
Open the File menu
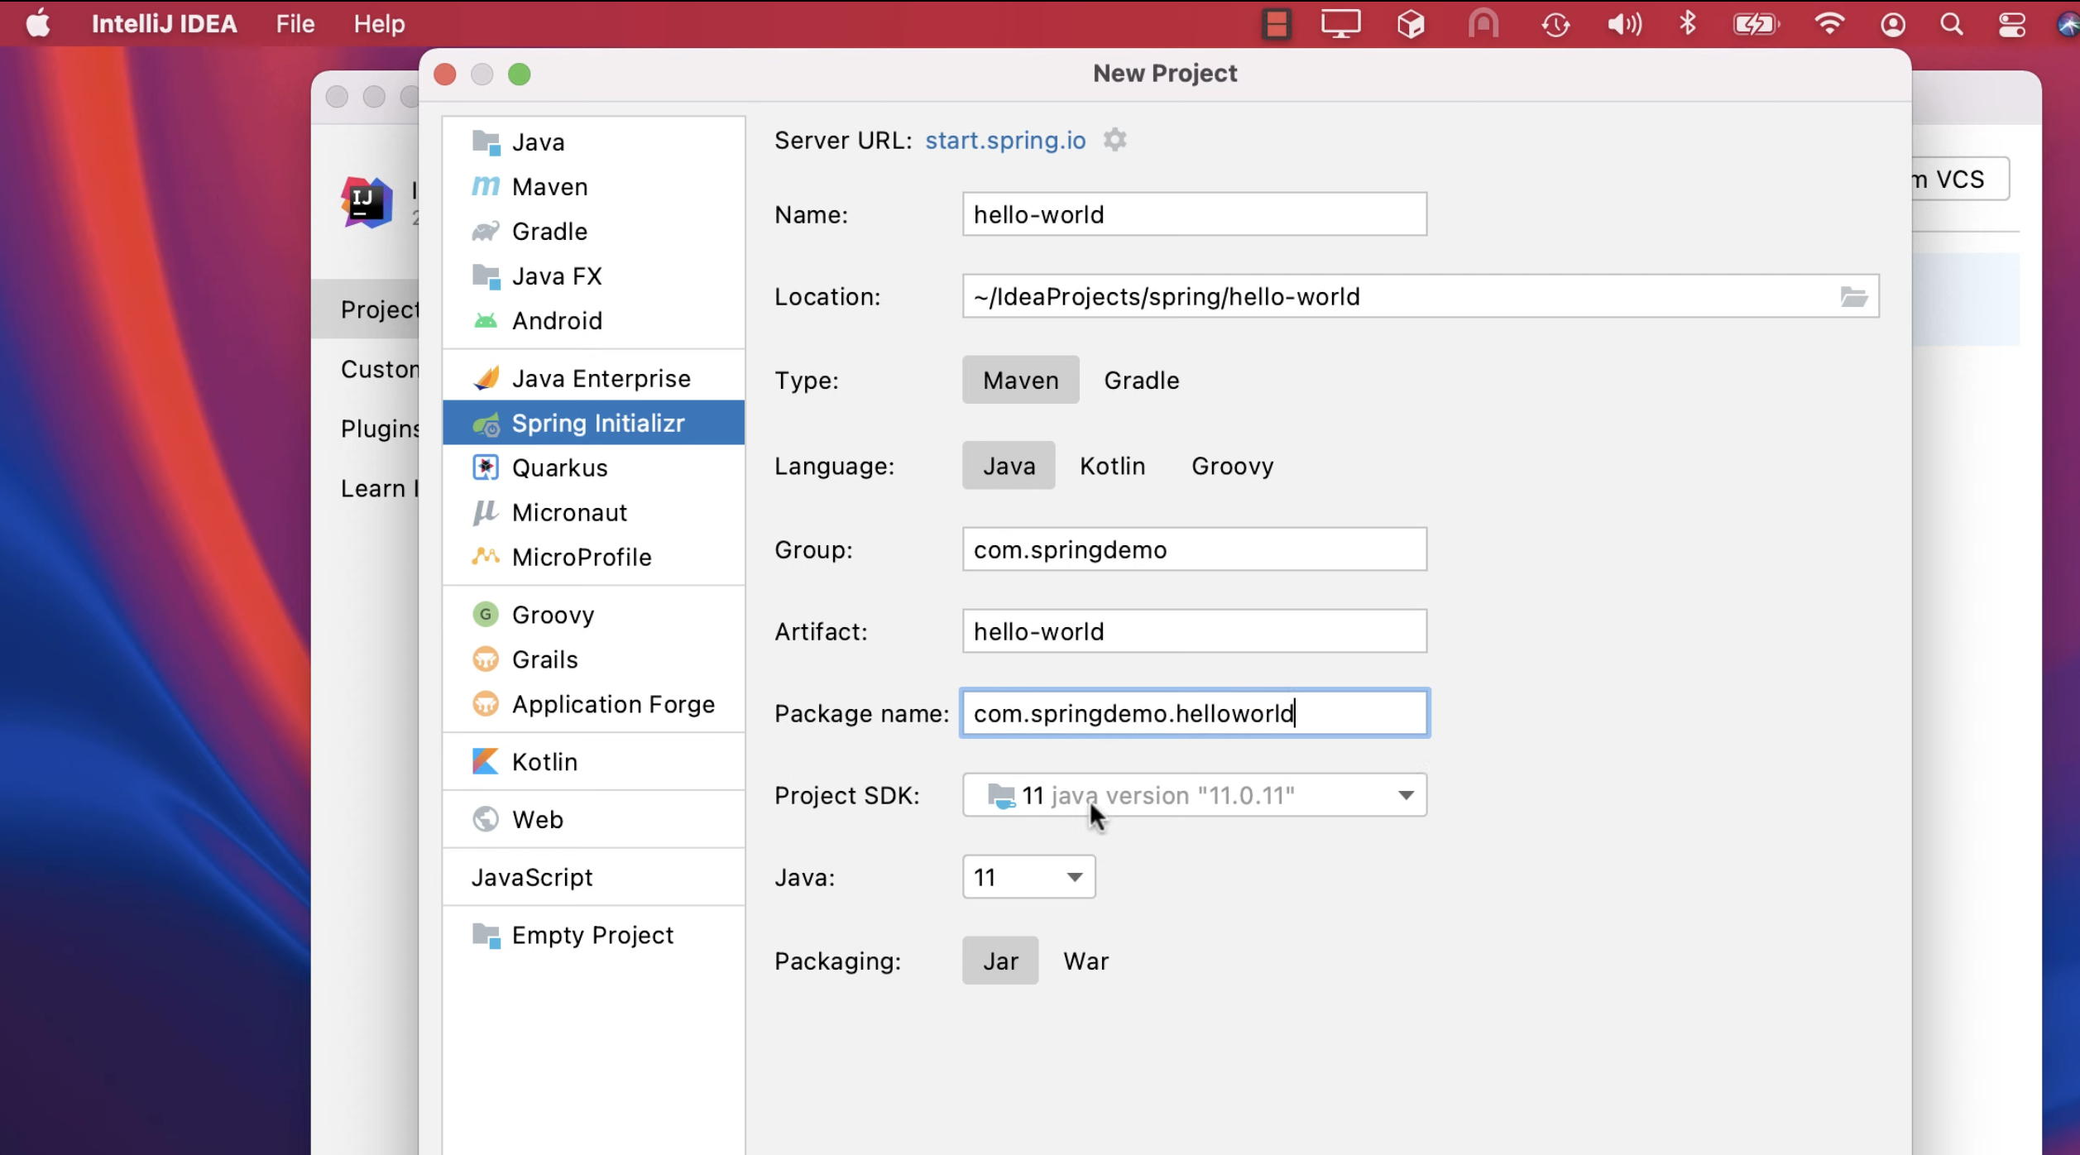tap(295, 24)
